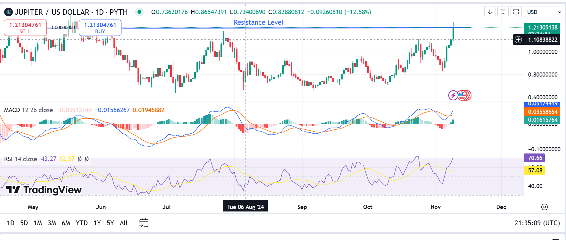This screenshot has height=240, width=566.
Task: Click the purple lightning event icon
Action: click(x=453, y=95)
